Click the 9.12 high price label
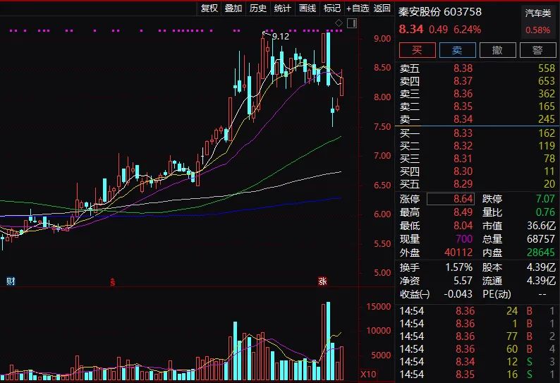 click(x=281, y=37)
